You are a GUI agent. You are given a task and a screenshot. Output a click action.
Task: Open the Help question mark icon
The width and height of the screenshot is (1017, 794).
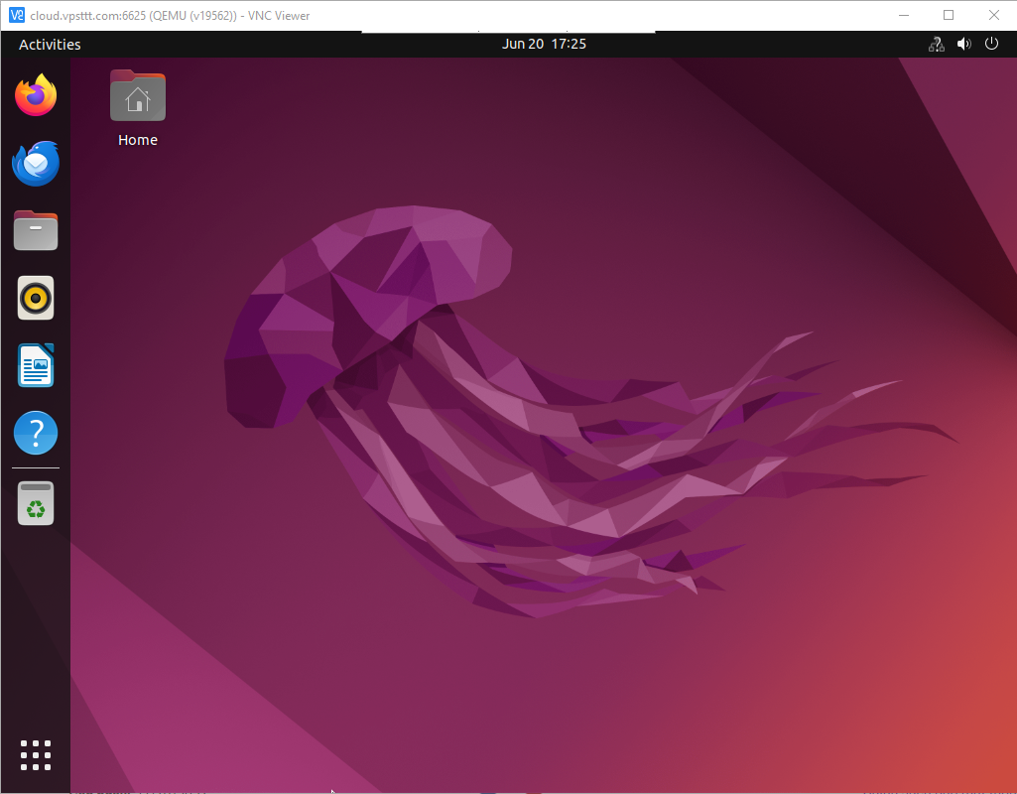click(x=36, y=433)
